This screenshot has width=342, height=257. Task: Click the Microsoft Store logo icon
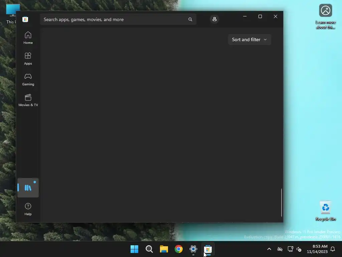pyautogui.click(x=25, y=19)
